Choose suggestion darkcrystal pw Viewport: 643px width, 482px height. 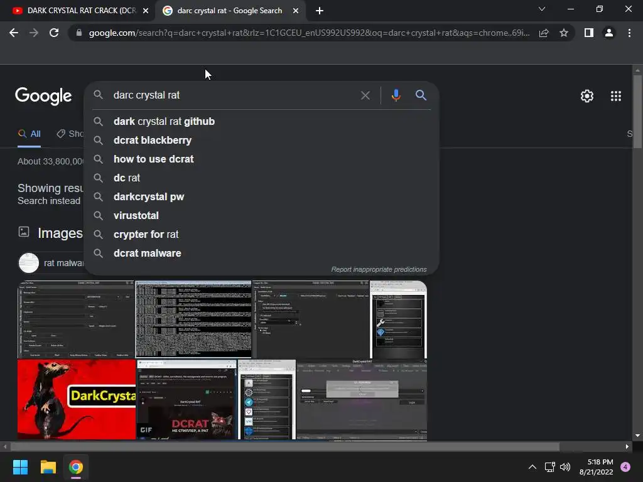click(262, 196)
